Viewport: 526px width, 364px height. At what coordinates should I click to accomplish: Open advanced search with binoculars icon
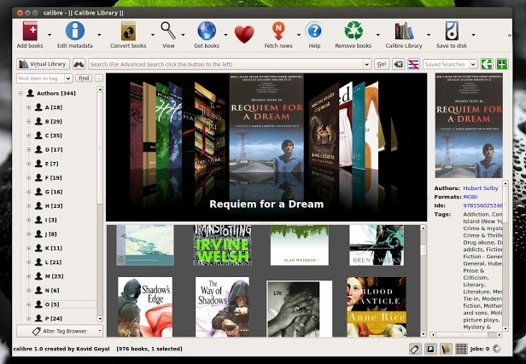click(x=78, y=64)
